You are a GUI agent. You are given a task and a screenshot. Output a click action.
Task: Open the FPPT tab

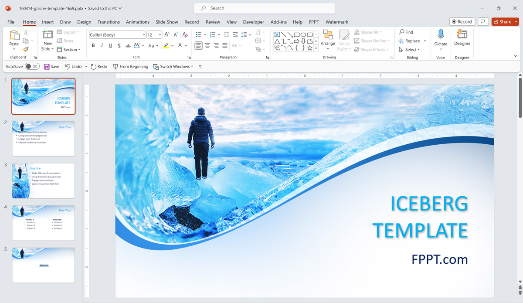(314, 22)
